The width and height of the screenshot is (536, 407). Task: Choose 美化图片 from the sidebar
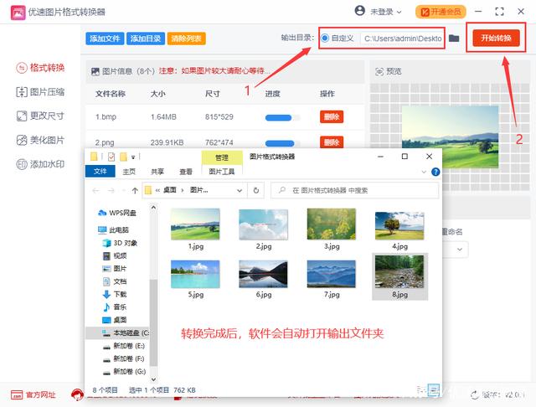click(40, 140)
